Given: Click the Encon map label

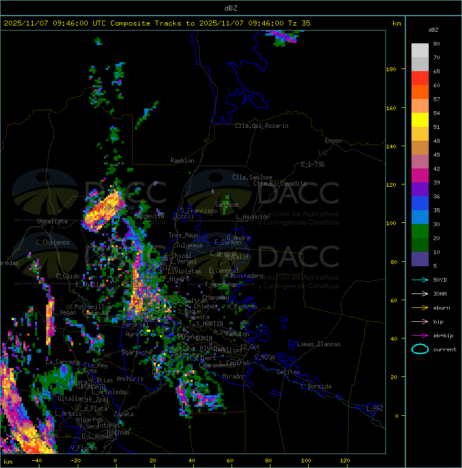Looking at the screenshot, I should pos(333,141).
